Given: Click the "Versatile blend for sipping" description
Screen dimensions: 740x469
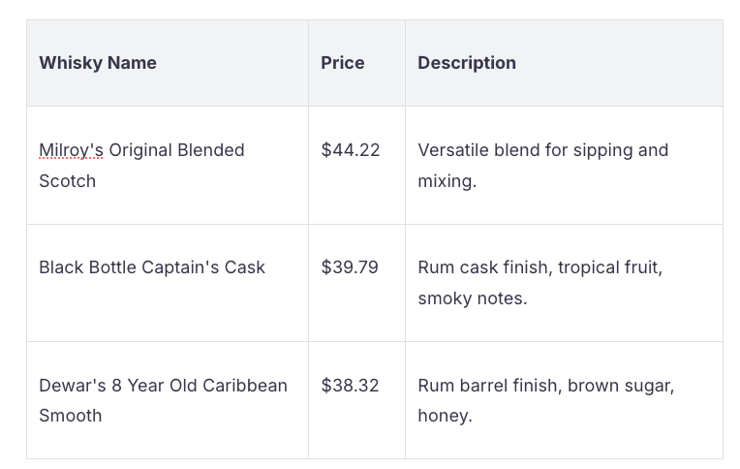Looking at the screenshot, I should click(543, 150).
